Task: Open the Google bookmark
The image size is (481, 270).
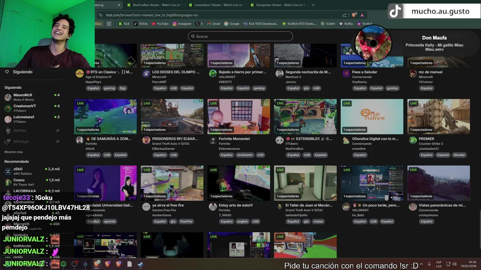Action: coord(232,24)
